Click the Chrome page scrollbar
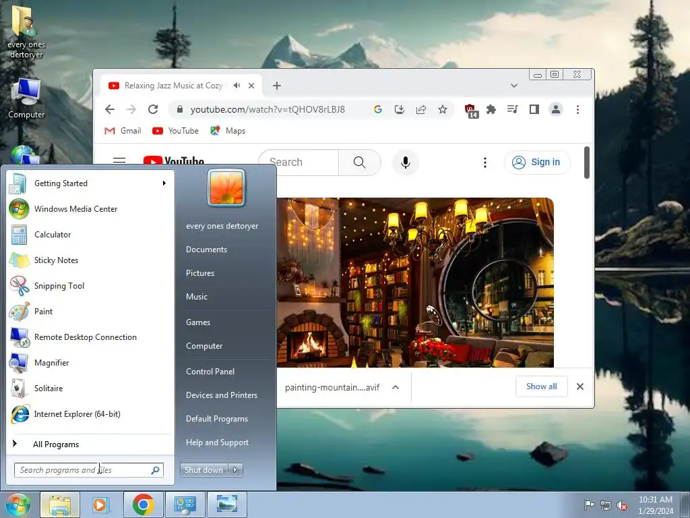This screenshot has width=690, height=518. point(587,163)
